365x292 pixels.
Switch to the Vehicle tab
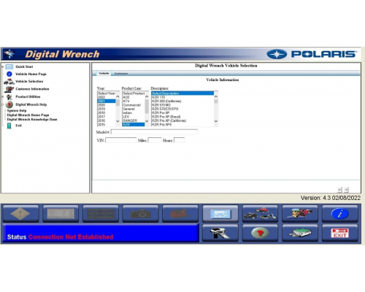pyautogui.click(x=104, y=73)
